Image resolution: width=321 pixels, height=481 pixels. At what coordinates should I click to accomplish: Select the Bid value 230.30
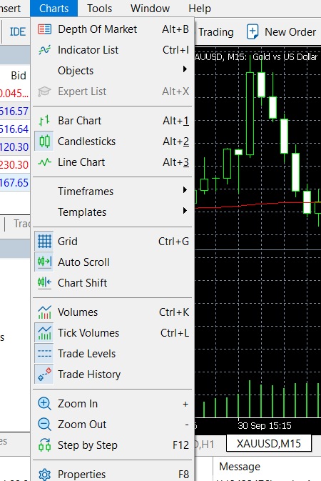[x=14, y=164]
